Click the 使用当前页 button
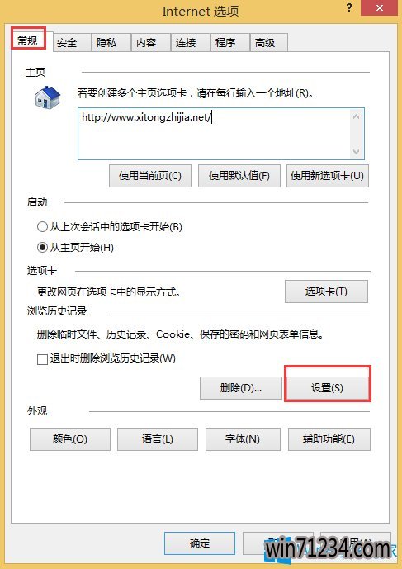The width and height of the screenshot is (402, 569). pyautogui.click(x=150, y=176)
